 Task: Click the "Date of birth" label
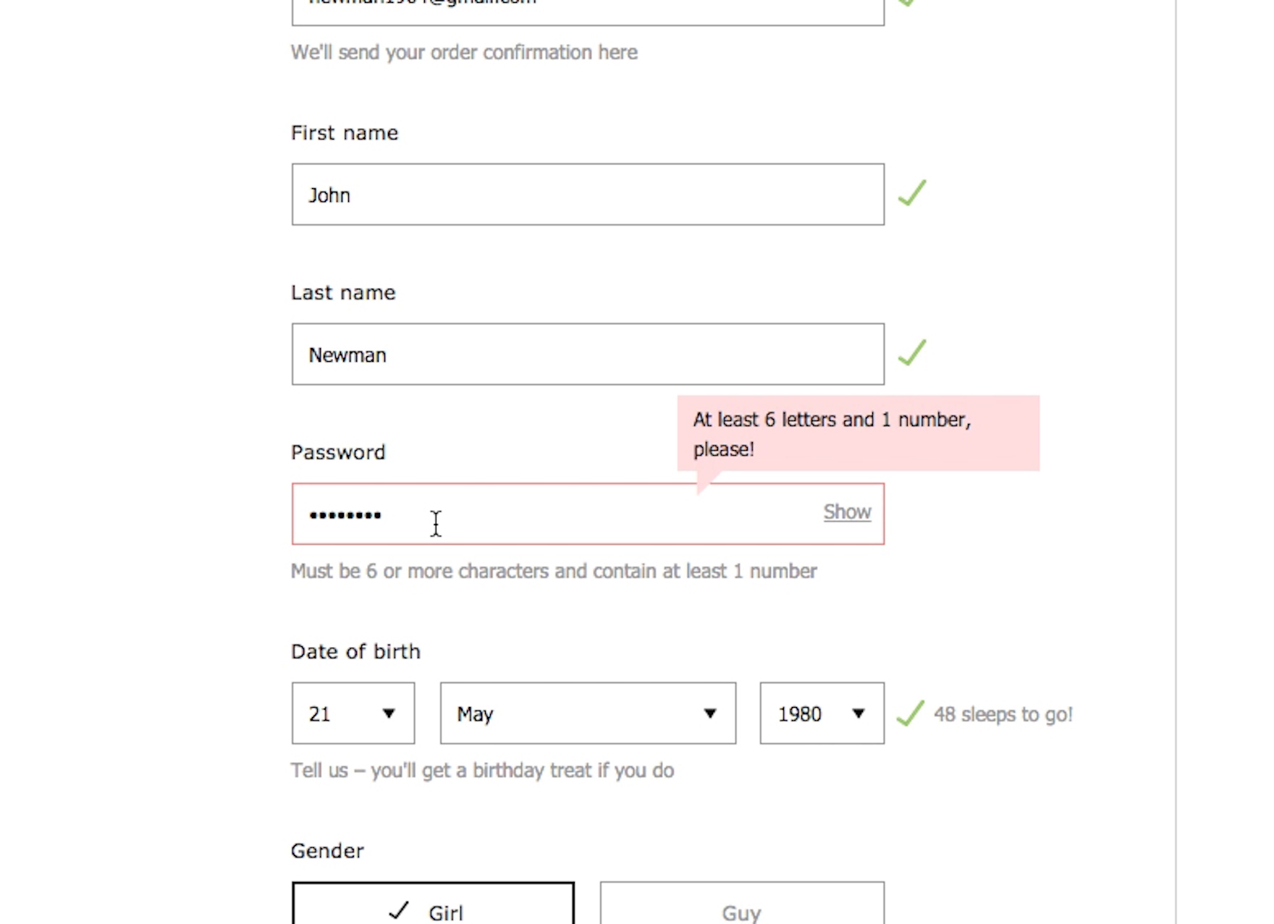[x=355, y=652]
